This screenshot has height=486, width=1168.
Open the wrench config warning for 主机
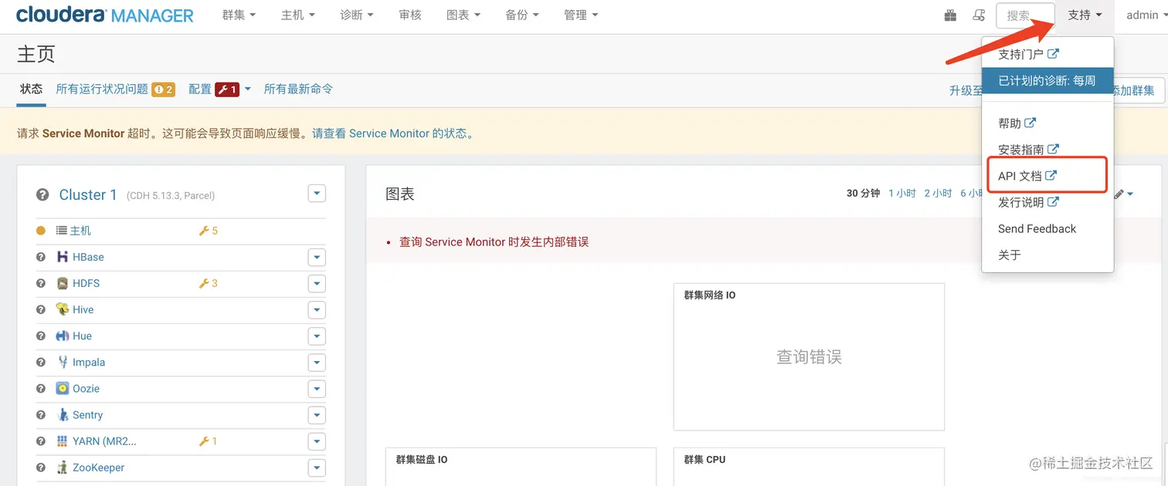[x=209, y=231]
